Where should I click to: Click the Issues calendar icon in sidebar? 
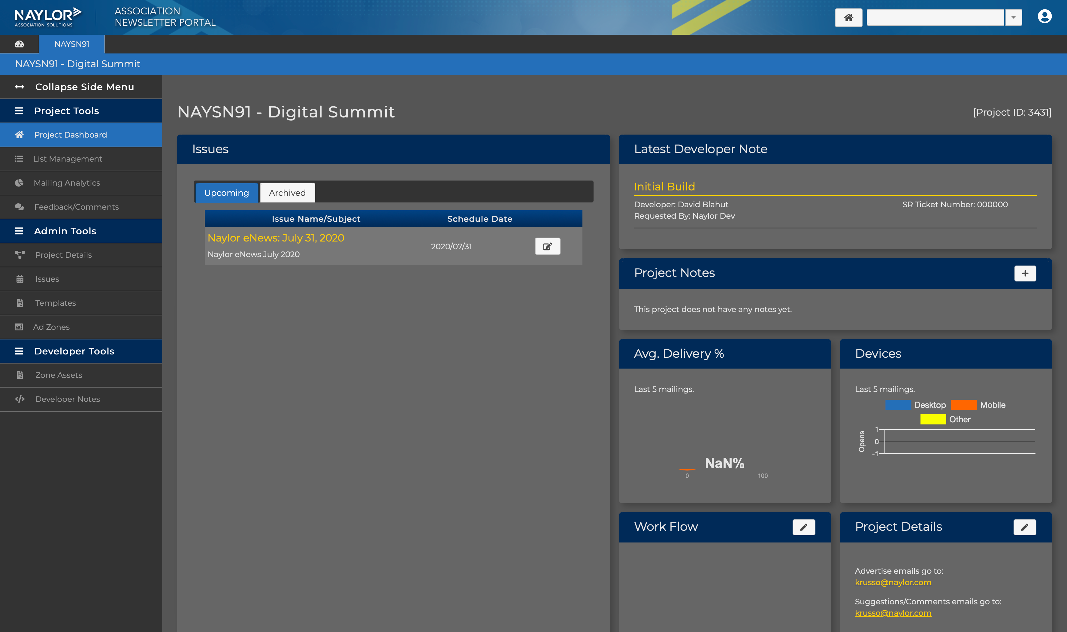[x=20, y=279]
